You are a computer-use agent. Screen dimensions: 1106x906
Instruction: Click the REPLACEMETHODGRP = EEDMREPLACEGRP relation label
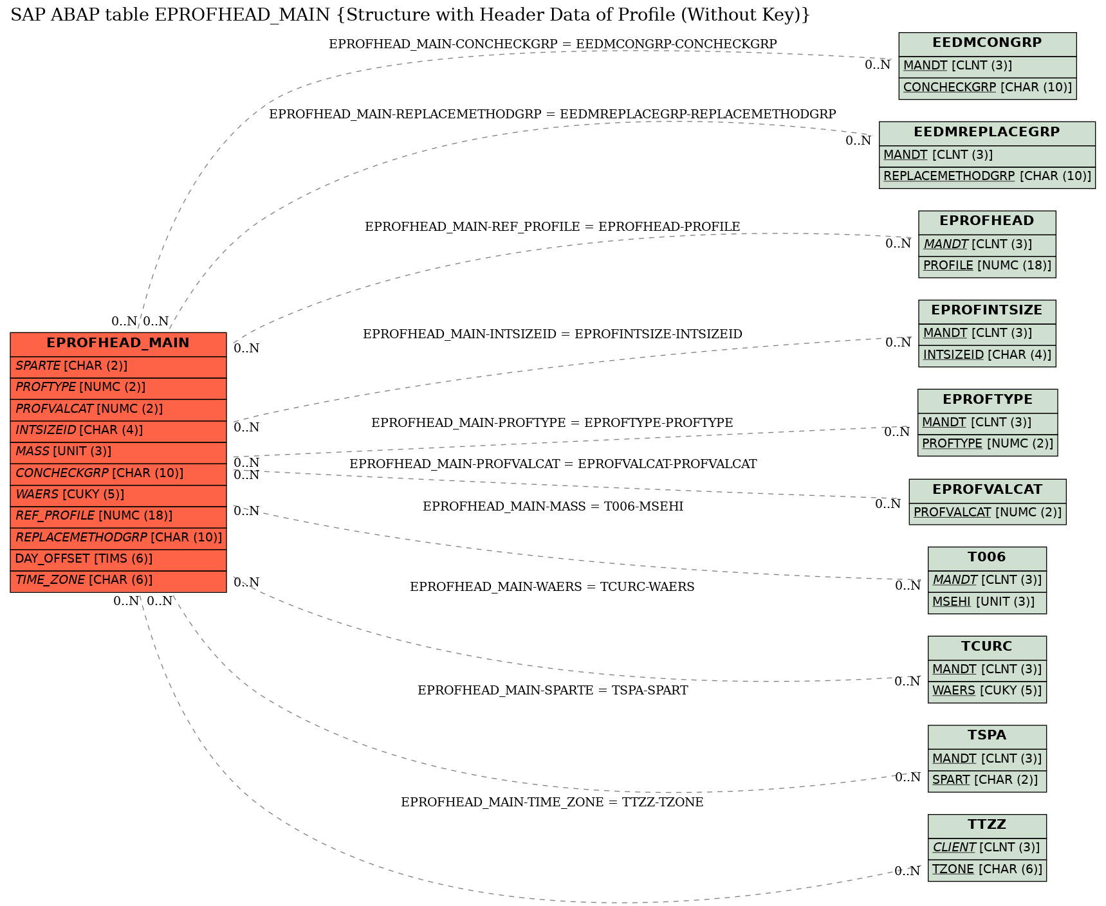[553, 114]
